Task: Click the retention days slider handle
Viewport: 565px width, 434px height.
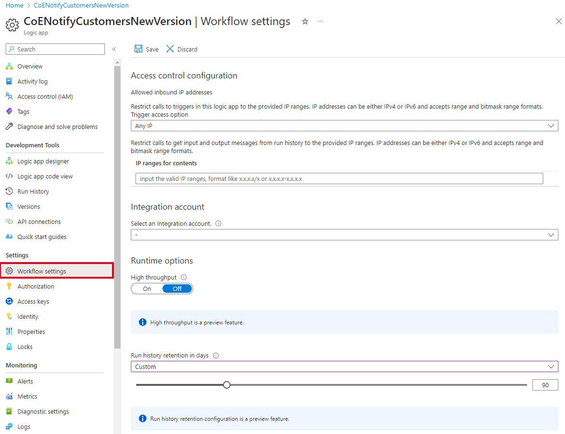Action: coord(227,385)
